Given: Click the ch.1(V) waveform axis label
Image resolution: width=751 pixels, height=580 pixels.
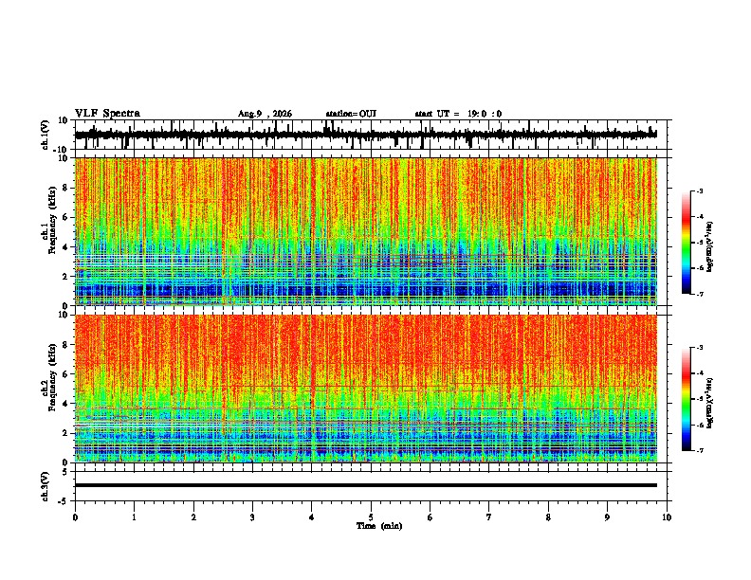Looking at the screenshot, I should click(x=46, y=135).
